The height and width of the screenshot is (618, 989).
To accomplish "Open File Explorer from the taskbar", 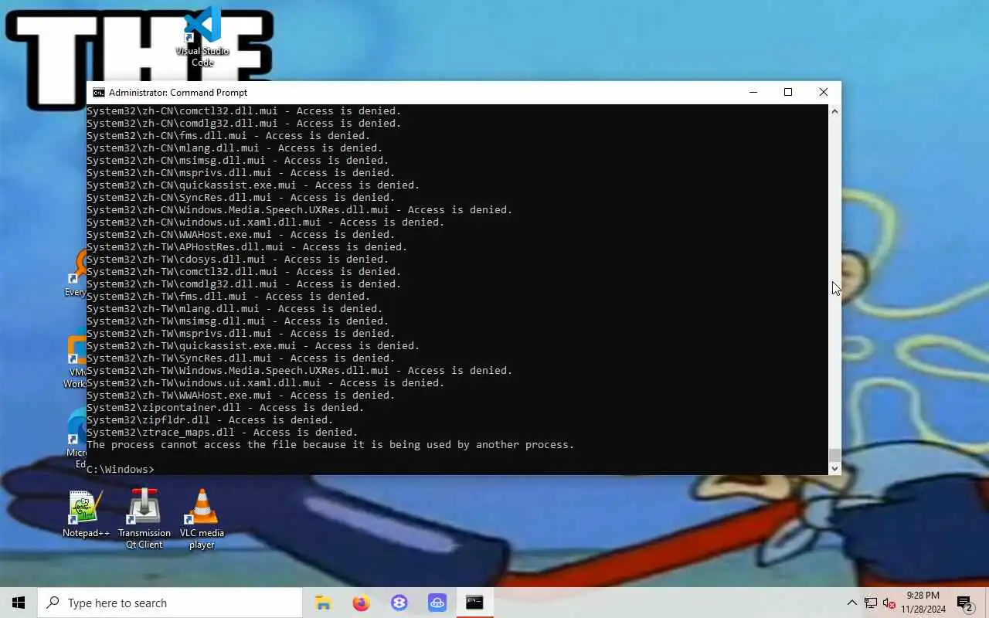I will pos(323,603).
